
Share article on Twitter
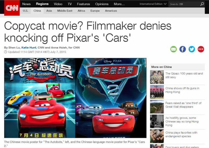[192, 49]
